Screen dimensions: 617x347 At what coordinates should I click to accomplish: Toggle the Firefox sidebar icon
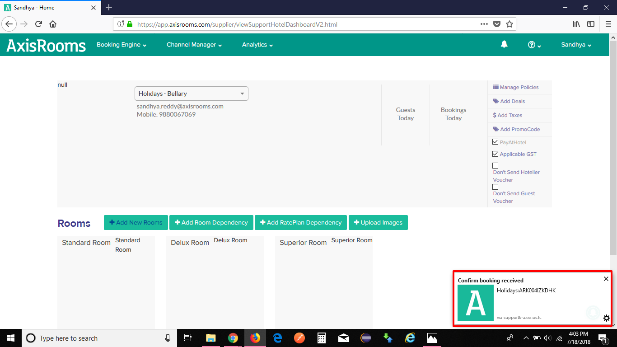click(591, 24)
